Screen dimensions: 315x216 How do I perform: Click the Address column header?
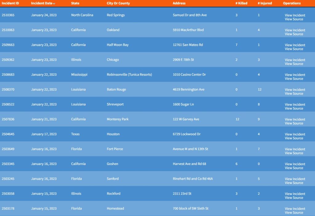tap(179, 3)
